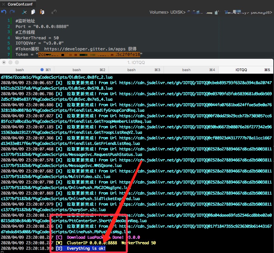The image size is (274, 253).
Task: Click the Port = "0.0.0.0:8888" line
Action: pyautogui.click(x=42, y=27)
